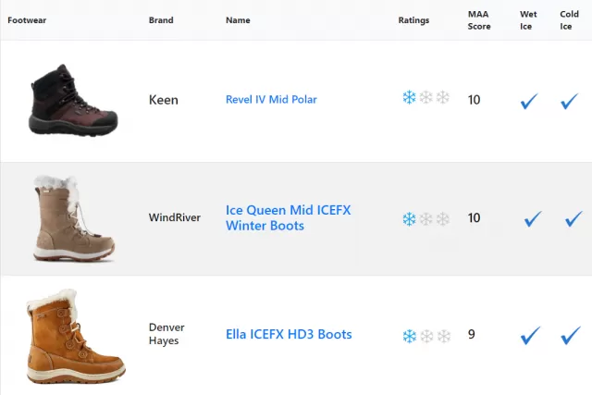The width and height of the screenshot is (592, 395).
Task: Click the blue snowflake rating for Denver Hayes
Action: (x=410, y=336)
